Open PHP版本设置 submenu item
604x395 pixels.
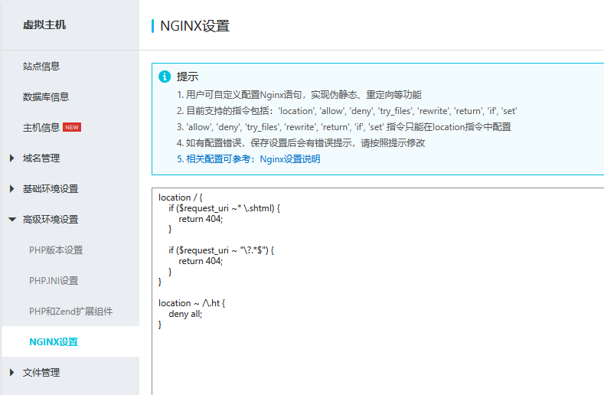[56, 250]
